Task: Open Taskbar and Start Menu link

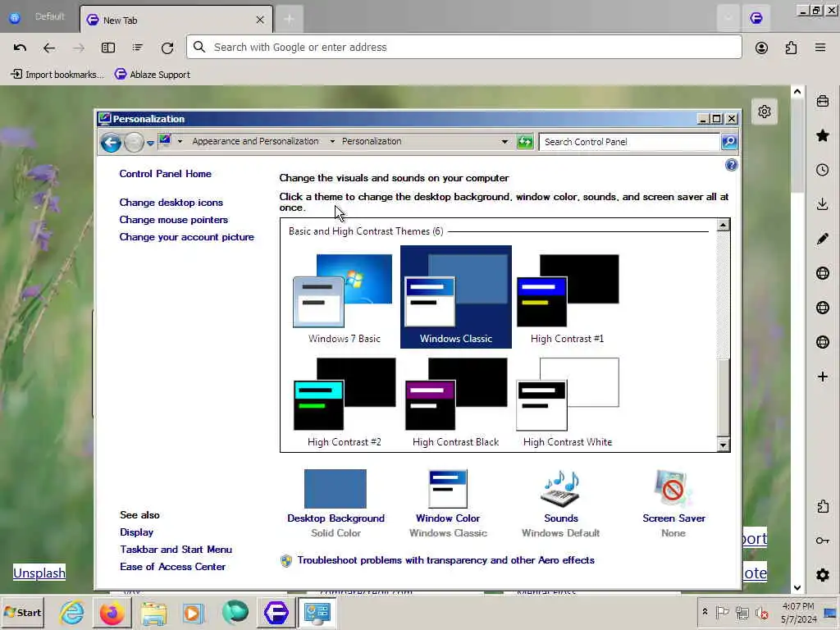Action: 176,549
